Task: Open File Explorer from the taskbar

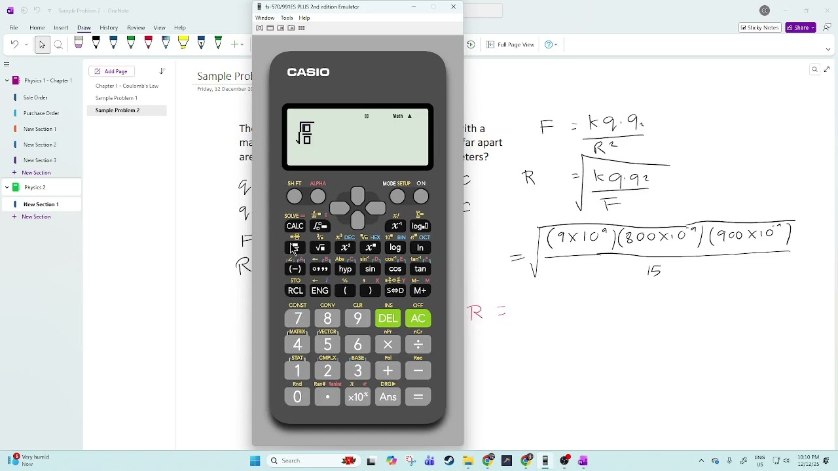Action: pos(468,461)
